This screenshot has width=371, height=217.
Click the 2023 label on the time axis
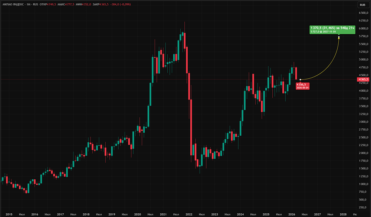point(214,214)
